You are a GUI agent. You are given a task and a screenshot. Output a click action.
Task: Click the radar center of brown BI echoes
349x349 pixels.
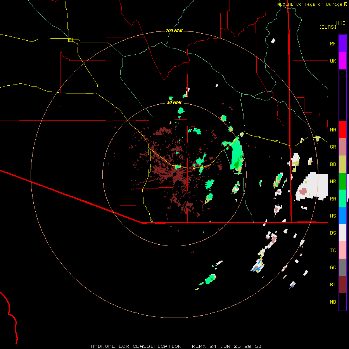[x=176, y=175]
